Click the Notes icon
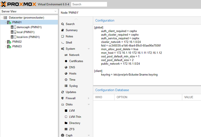Image resolution: width=201 pixels, height=137 pixels. coord(62,36)
